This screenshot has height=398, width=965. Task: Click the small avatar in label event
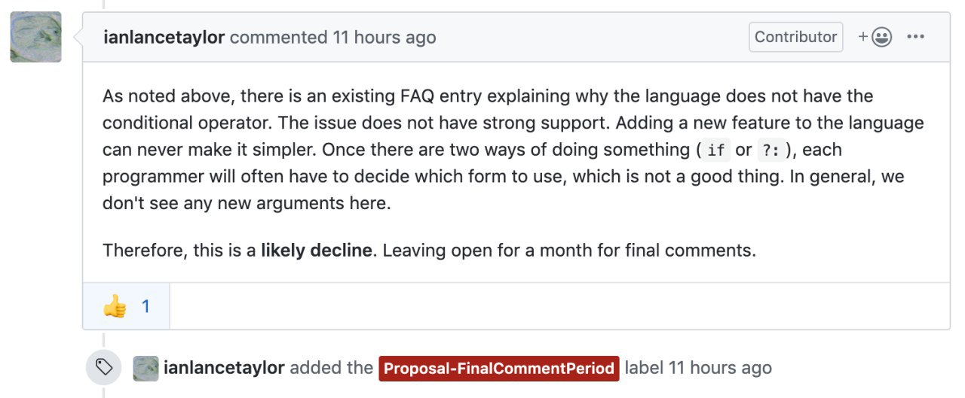pyautogui.click(x=146, y=368)
